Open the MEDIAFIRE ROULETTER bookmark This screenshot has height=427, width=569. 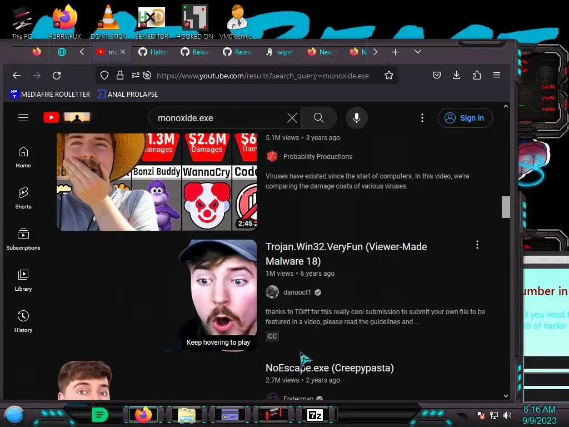point(50,94)
